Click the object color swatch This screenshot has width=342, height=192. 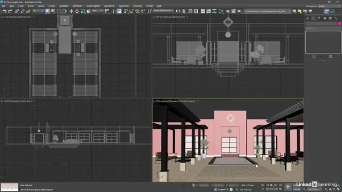(x=340, y=23)
